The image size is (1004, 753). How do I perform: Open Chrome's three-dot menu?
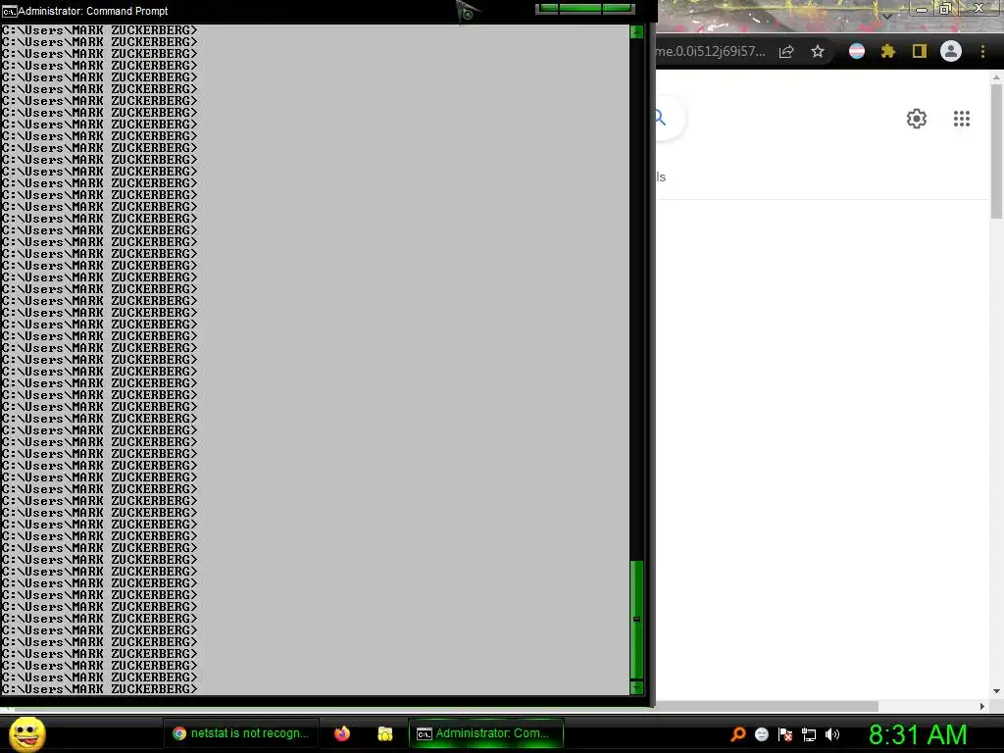coord(982,51)
